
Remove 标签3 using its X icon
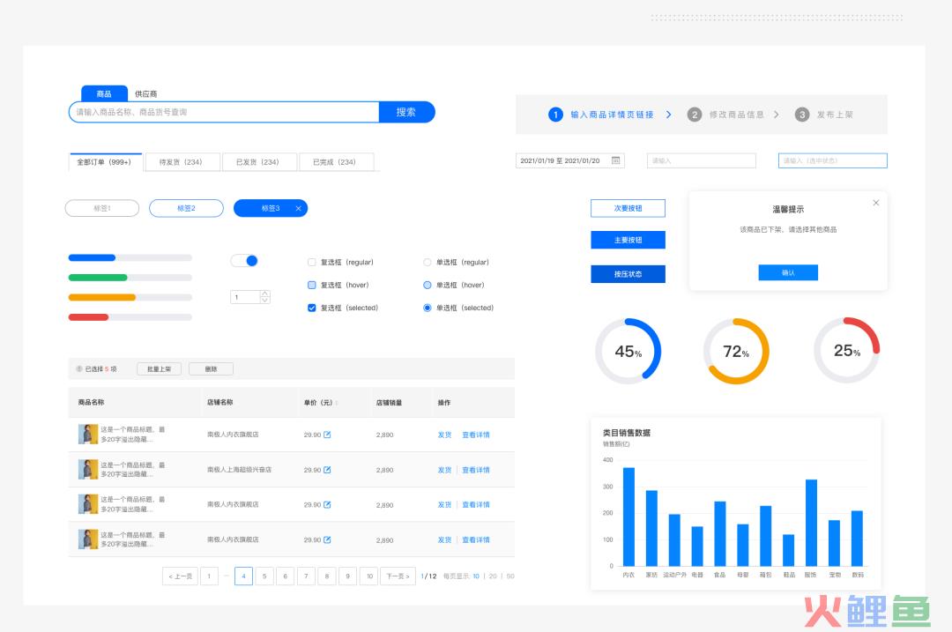pyautogui.click(x=298, y=208)
